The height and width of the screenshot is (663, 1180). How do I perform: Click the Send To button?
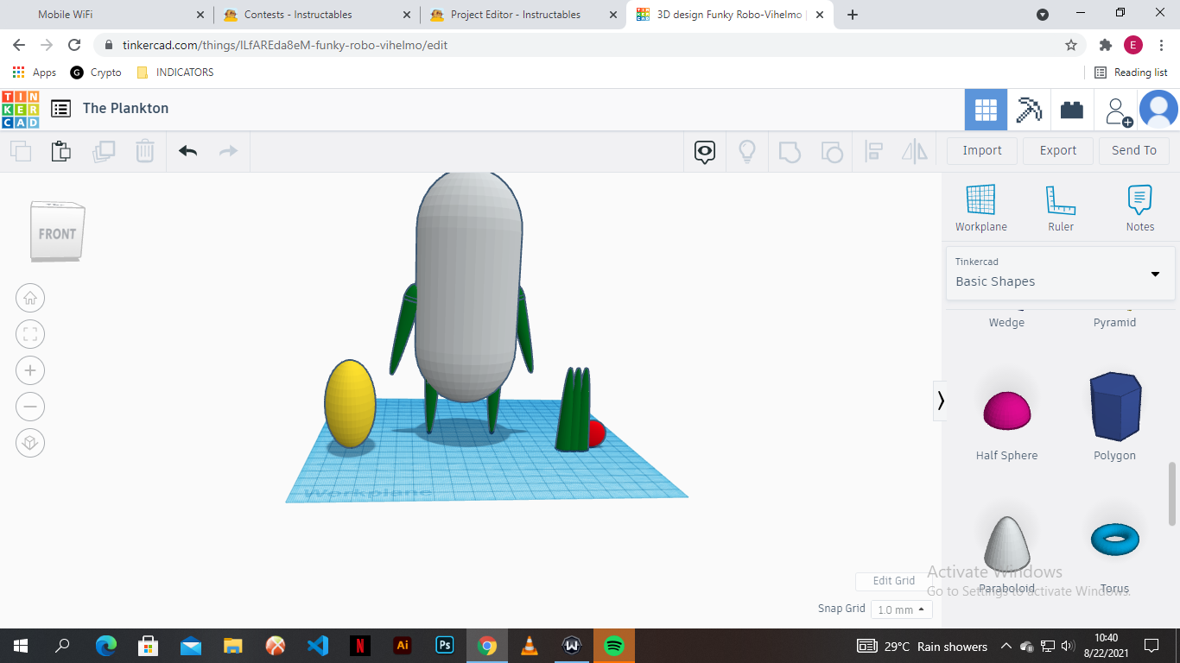click(1134, 150)
